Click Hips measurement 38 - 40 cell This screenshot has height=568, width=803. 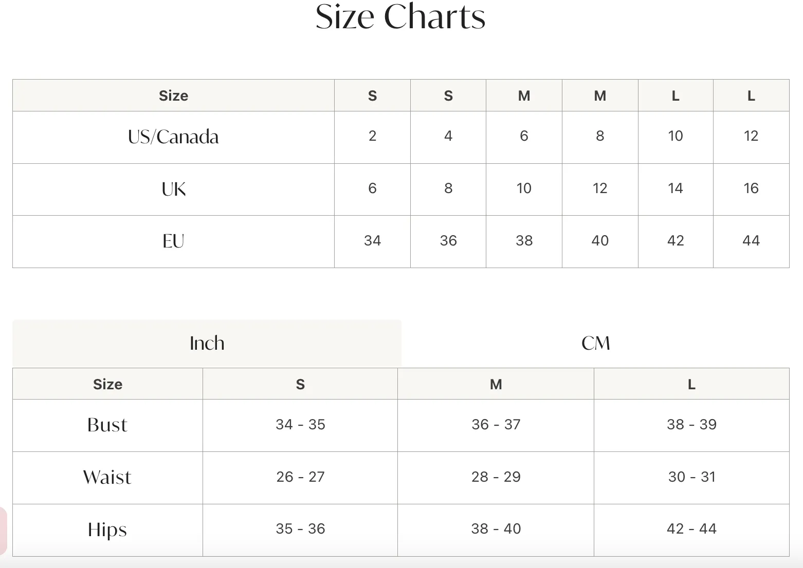pos(496,529)
